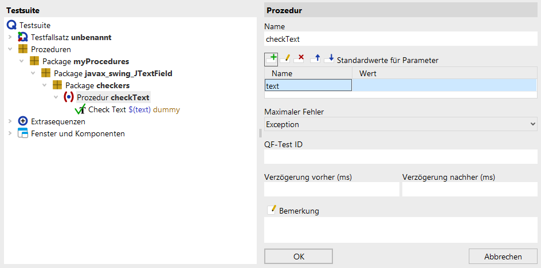Click the QF-Test ID input field
541x268 pixels.
401,156
